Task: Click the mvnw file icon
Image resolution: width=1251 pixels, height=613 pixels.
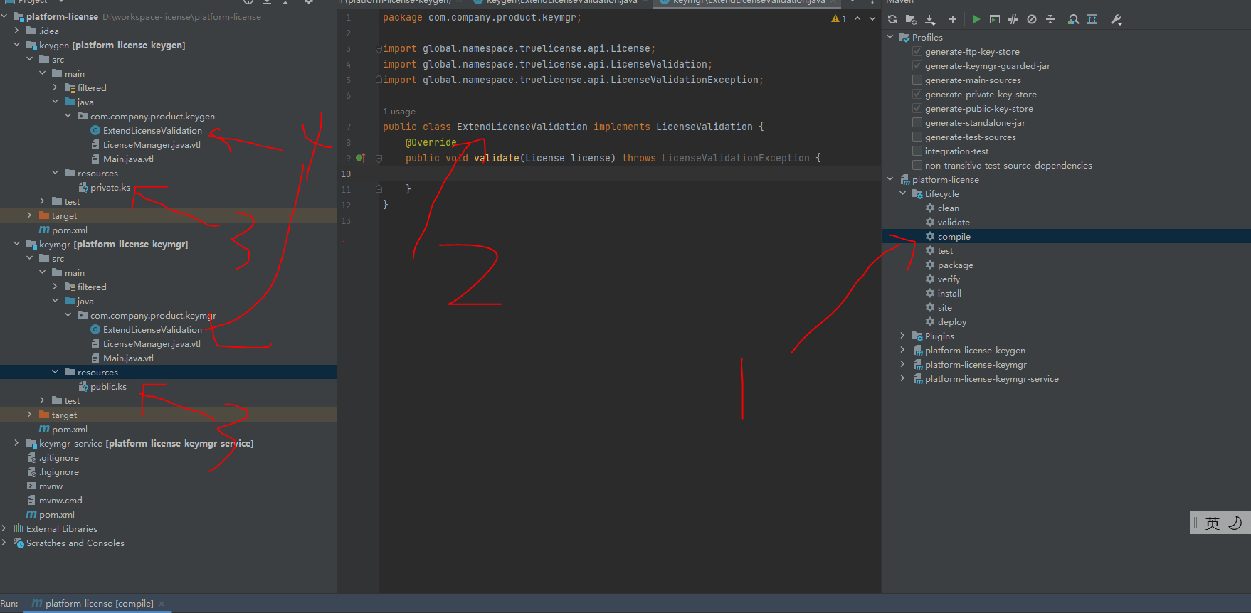Action: coord(31,486)
